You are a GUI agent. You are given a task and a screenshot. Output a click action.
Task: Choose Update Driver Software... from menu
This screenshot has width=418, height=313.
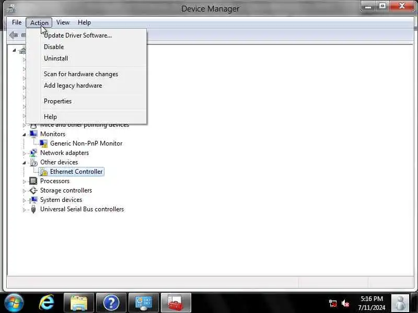(x=78, y=35)
